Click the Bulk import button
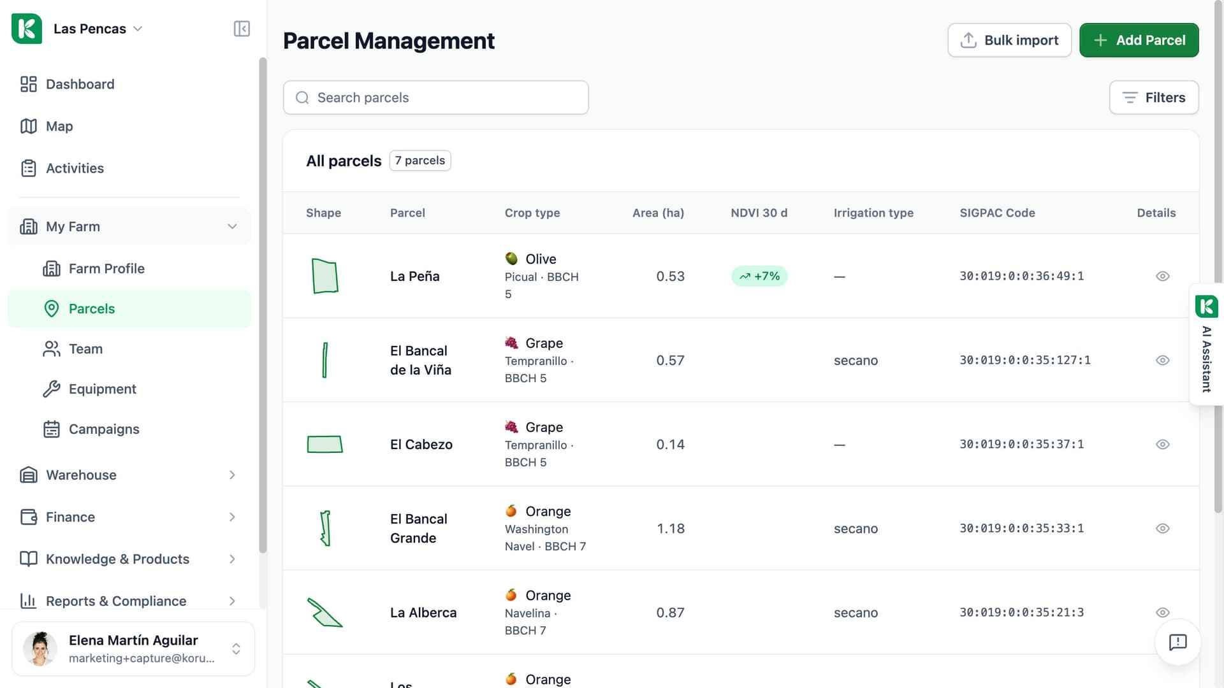Screen dimensions: 1224x688 tap(1009, 40)
